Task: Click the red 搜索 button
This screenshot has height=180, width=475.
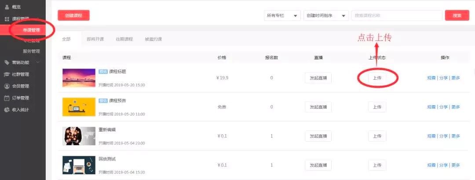Action: pos(457,15)
